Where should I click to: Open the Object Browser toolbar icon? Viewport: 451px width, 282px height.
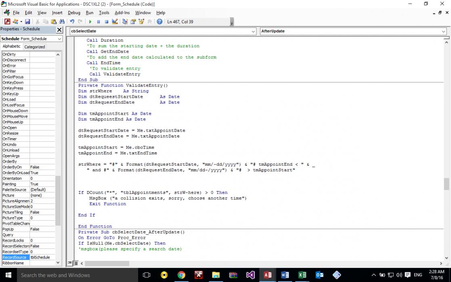[141, 21]
